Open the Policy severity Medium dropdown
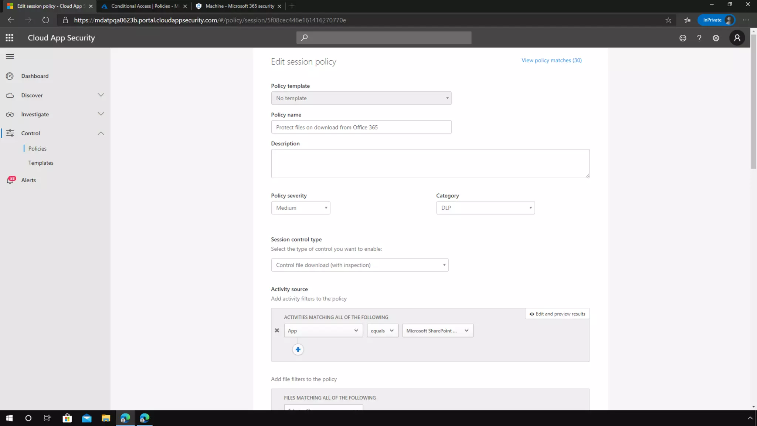Viewport: 757px width, 426px height. coord(301,208)
